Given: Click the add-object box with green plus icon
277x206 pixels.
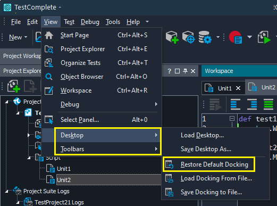Looking at the screenshot, I should [172, 37].
